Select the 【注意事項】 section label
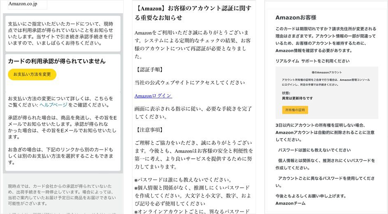This screenshot has height=214, width=388. click(149, 130)
